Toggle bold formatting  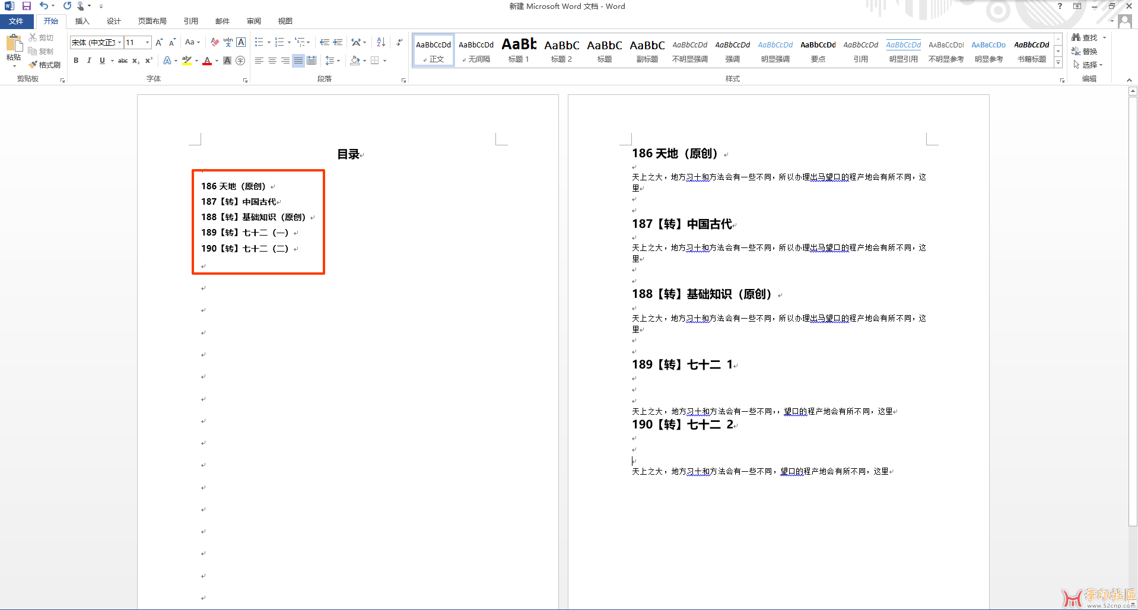76,61
